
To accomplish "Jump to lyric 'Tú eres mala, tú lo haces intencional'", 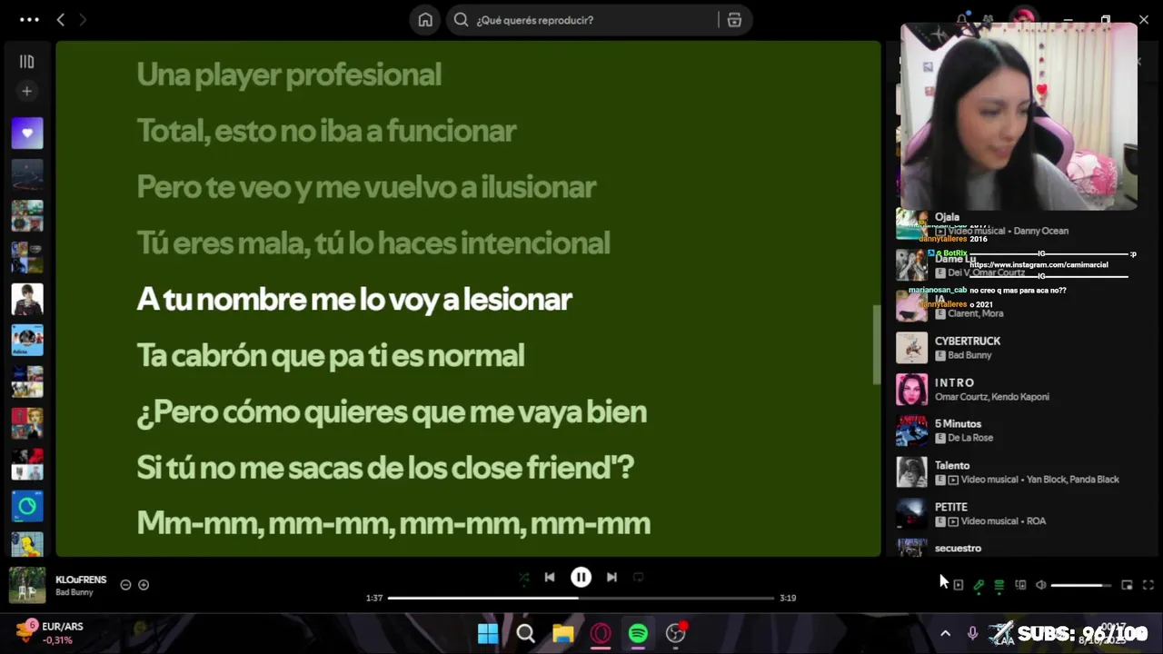I will click(373, 243).
